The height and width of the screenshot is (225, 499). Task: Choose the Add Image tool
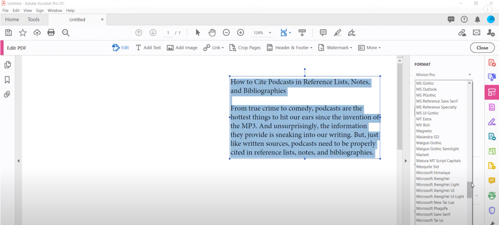click(182, 48)
